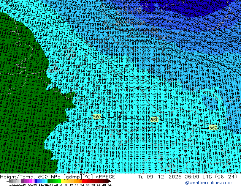Open the weatheronline.co.uk link
The image size is (241, 186).
[209, 183]
